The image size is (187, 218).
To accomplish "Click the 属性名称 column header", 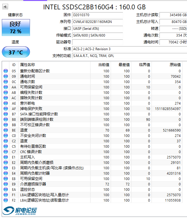I will (54, 65).
